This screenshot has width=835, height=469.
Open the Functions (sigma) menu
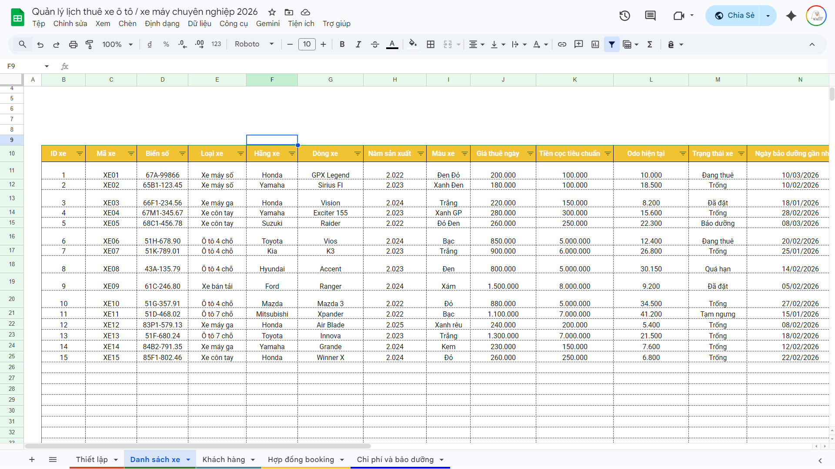650,44
